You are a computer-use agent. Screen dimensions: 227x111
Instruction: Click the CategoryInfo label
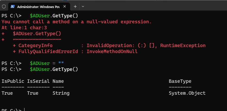coord(35,46)
